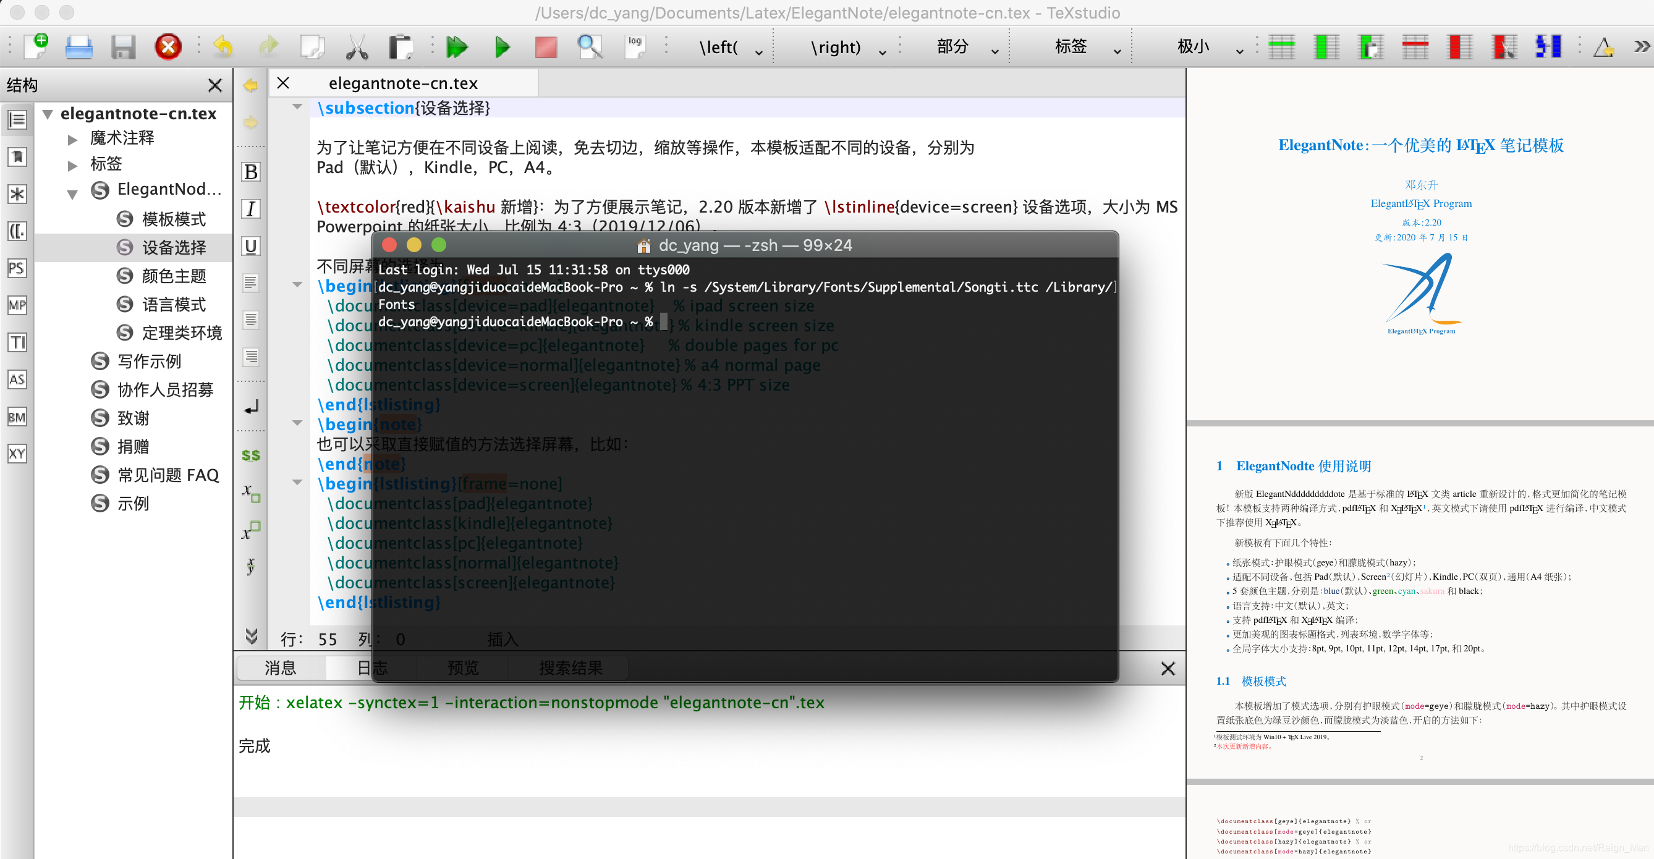Screen dimensions: 1654x859
Task: Apply underline with U button
Action: pyautogui.click(x=251, y=247)
